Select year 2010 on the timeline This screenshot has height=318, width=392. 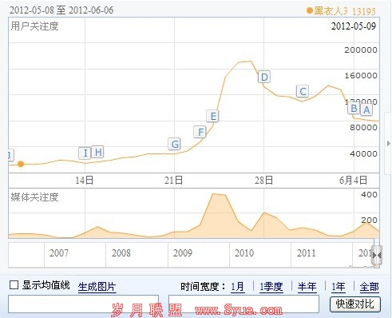click(x=244, y=252)
